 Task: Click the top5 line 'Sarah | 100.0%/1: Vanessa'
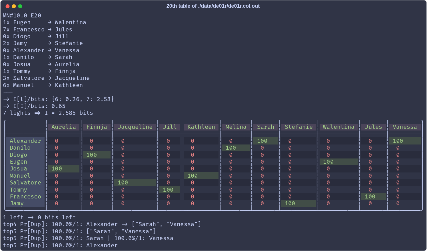tap(88, 238)
